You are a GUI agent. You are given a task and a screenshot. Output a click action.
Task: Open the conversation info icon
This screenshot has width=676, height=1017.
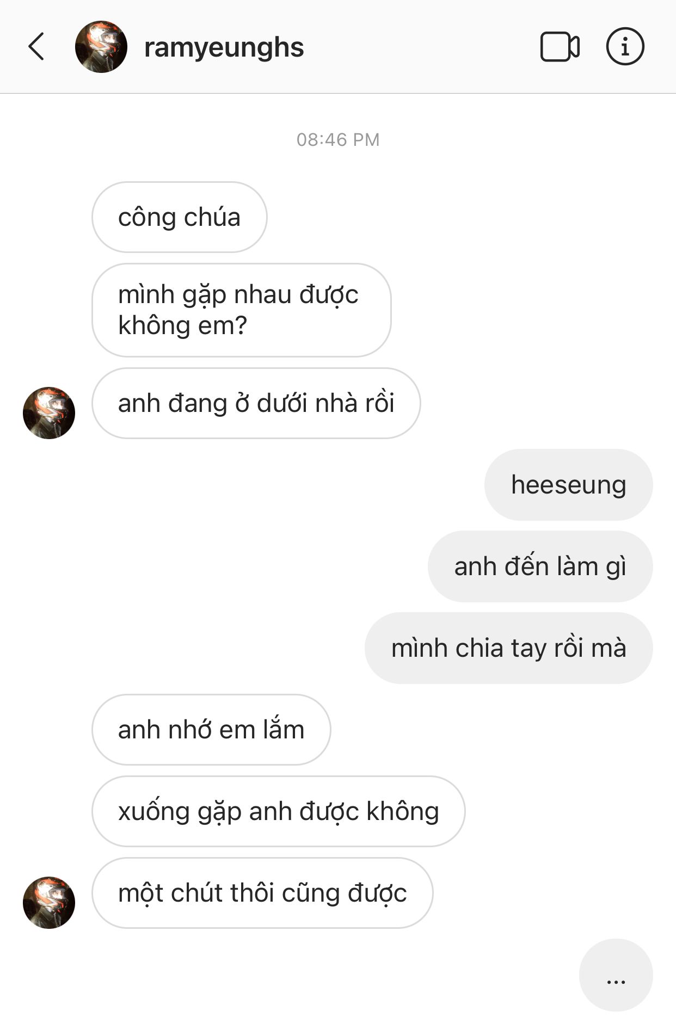pos(625,46)
